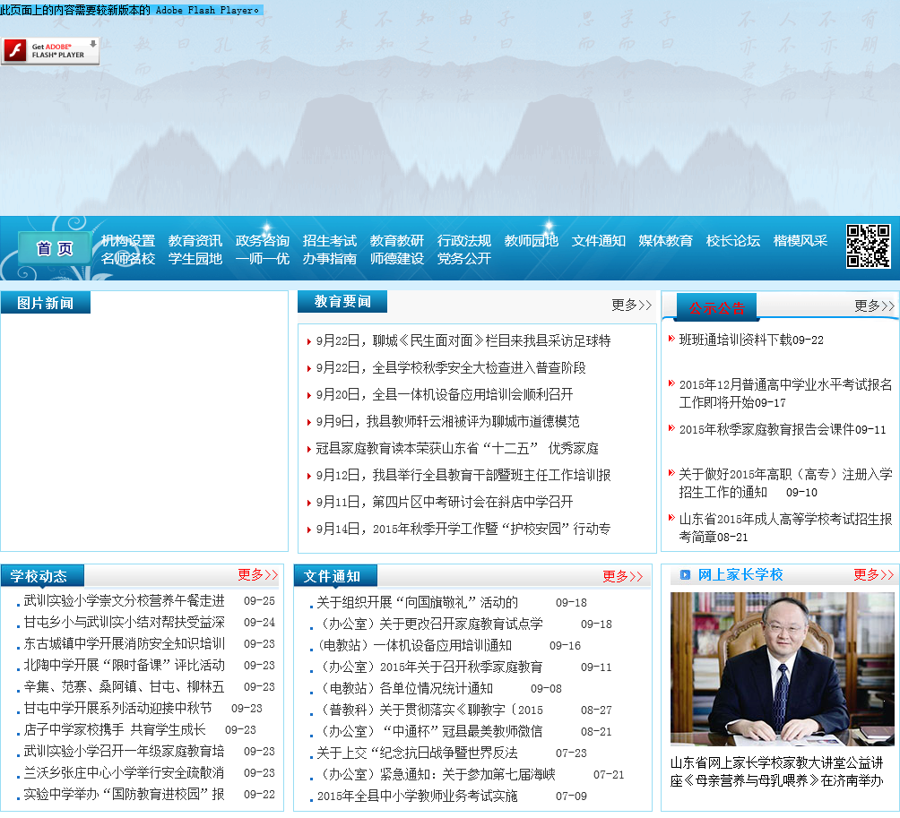Open the 校长论坛 menu item
This screenshot has width=900, height=818.
[732, 240]
